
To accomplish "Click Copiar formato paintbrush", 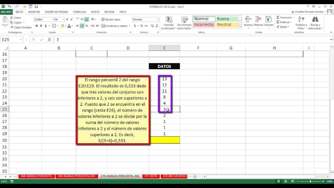I will (21, 27).
